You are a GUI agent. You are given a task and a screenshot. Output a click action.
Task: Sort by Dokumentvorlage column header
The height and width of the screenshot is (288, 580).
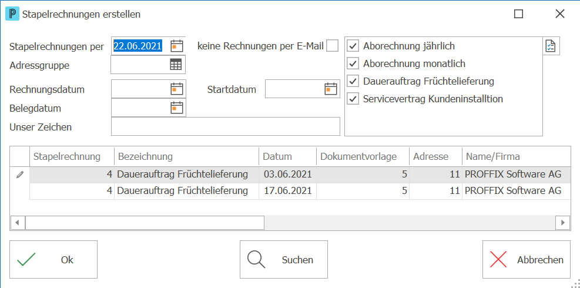[x=363, y=156]
